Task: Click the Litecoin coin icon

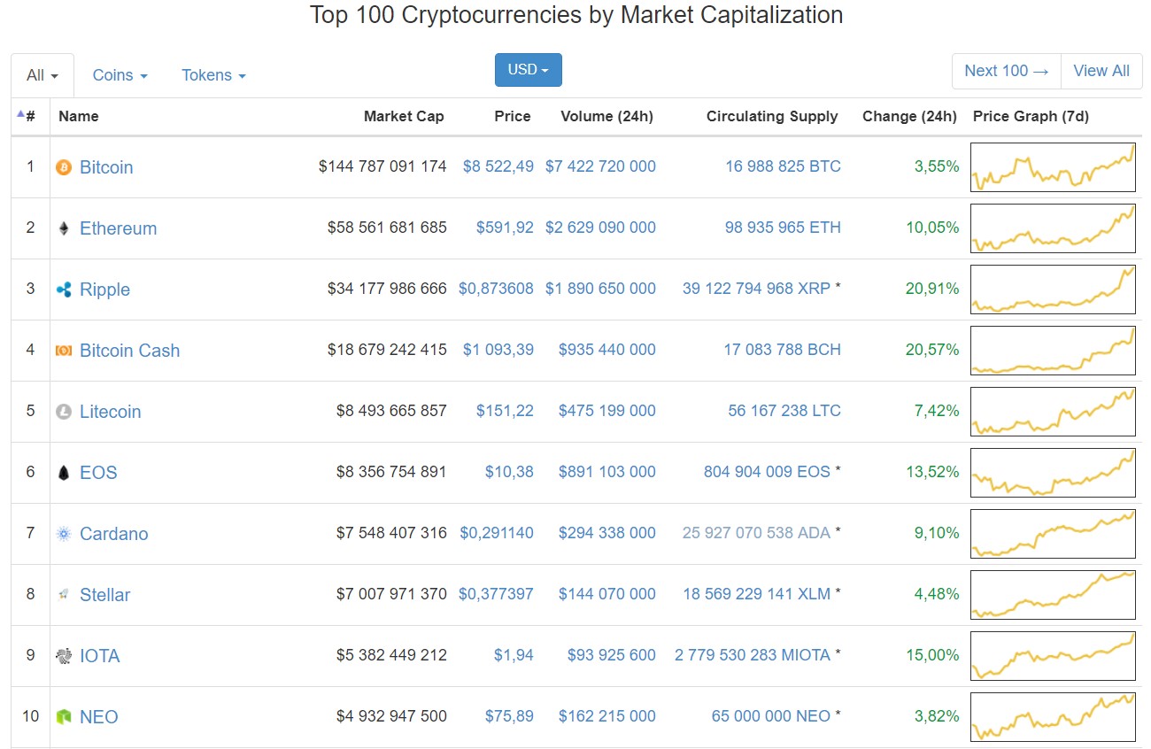Action: (64, 412)
